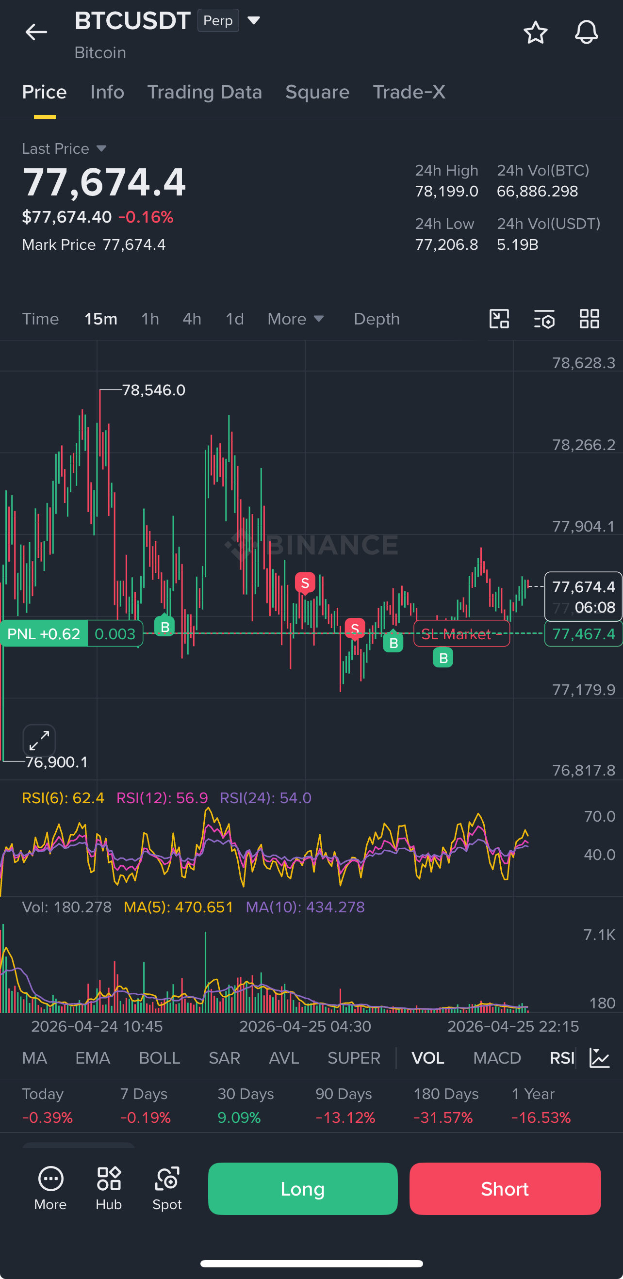Show the Depth chart
The image size is (623, 1279).
(x=377, y=319)
